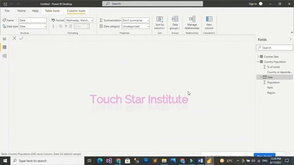294x165 pixels.
Task: Commit the formula with the checkmark
Action: coord(22,38)
